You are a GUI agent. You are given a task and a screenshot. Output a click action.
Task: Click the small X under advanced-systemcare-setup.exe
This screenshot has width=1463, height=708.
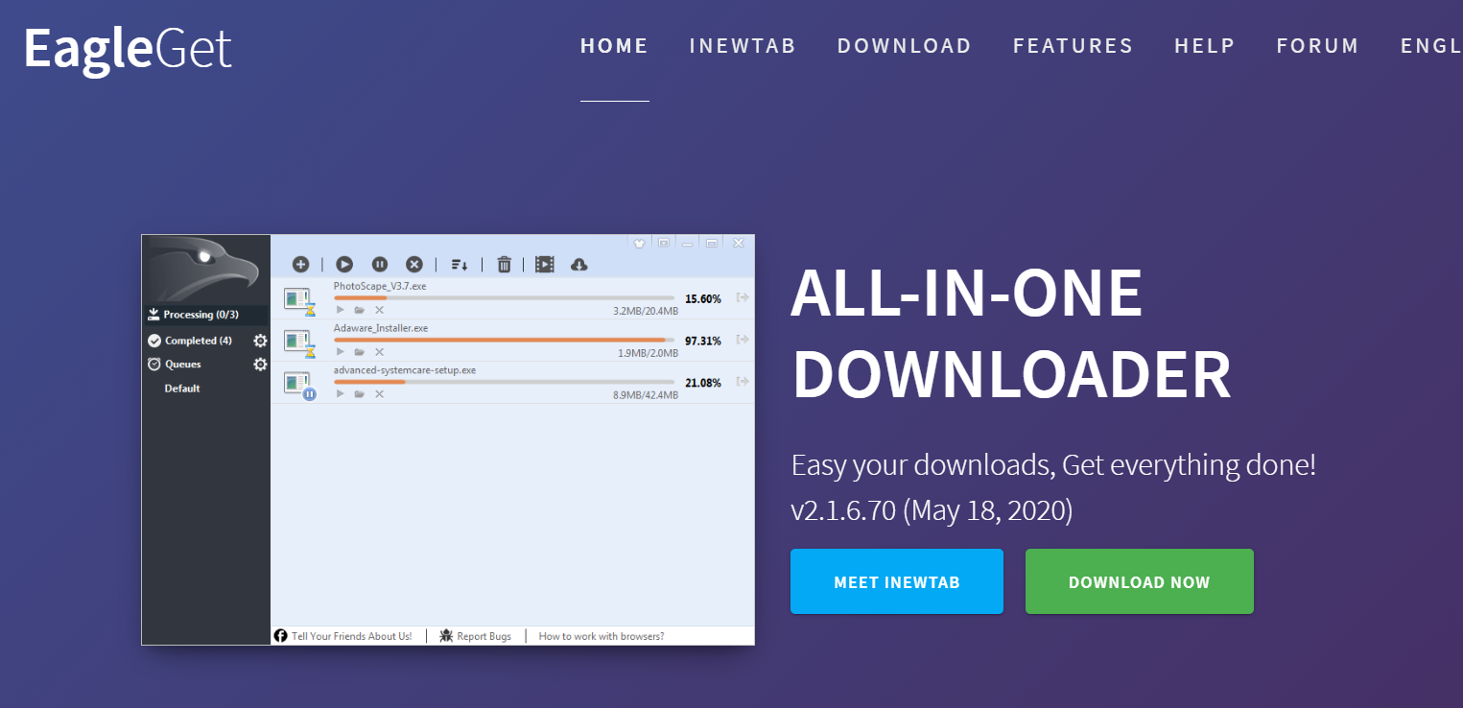379,394
